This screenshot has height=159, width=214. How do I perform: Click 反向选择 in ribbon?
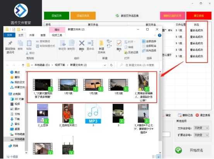pos(149,51)
